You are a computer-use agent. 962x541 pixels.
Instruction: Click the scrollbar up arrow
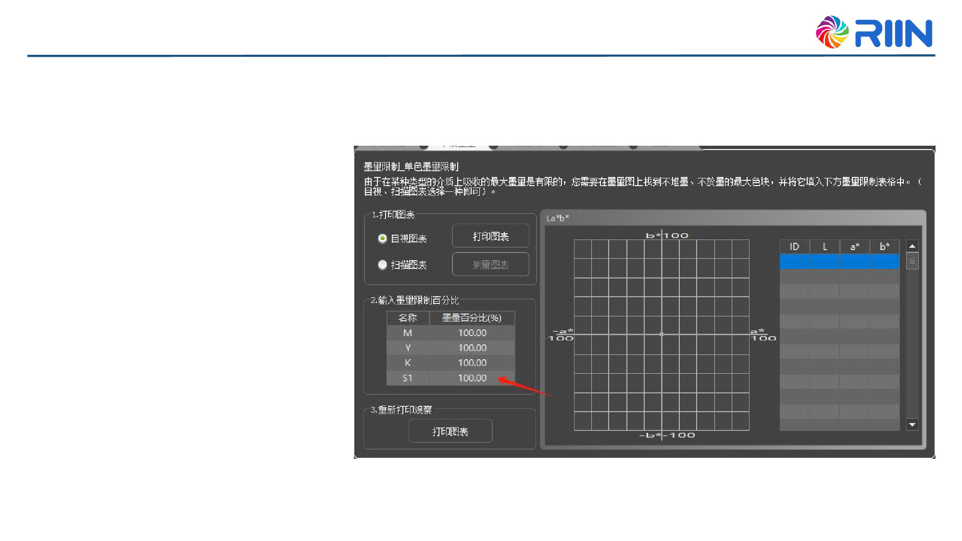click(x=912, y=246)
